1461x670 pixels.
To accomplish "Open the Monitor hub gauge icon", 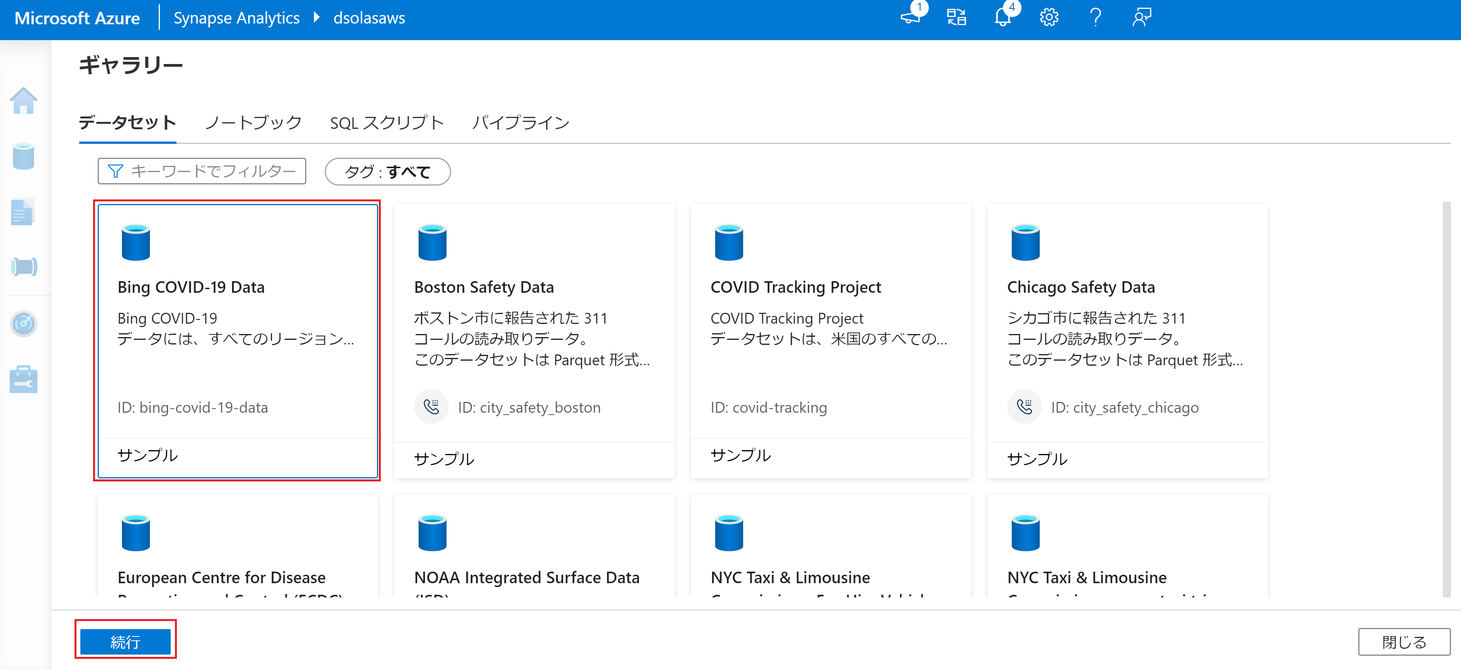I will point(23,323).
